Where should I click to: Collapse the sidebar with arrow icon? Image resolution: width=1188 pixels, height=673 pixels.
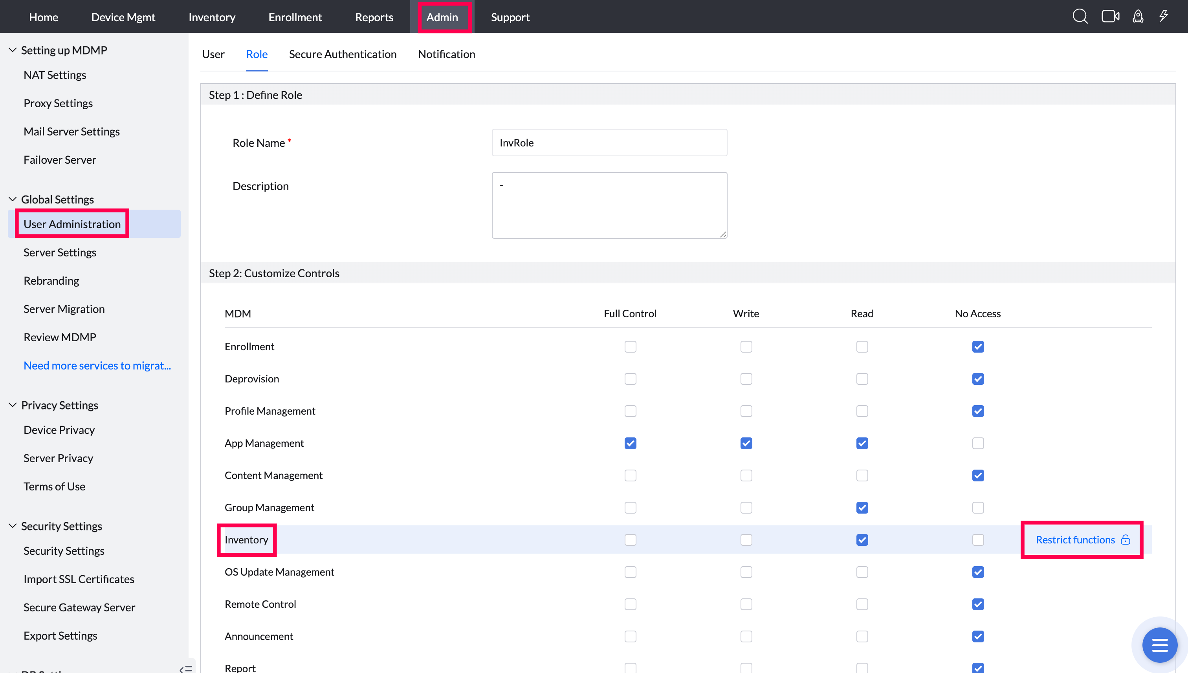186,668
